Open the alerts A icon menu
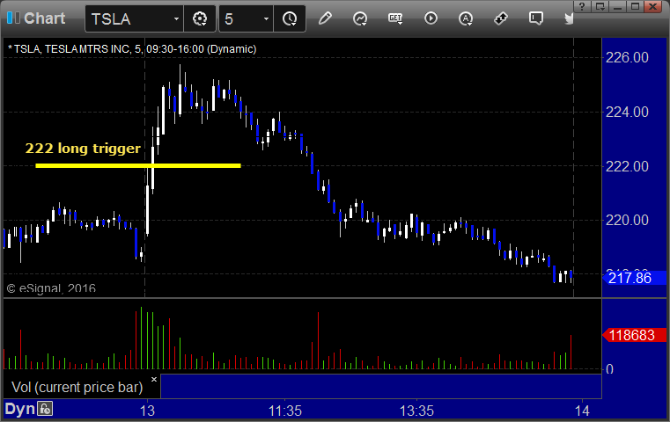The height and width of the screenshot is (422, 670). pyautogui.click(x=466, y=18)
